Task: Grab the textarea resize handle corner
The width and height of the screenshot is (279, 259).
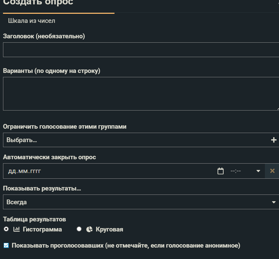Action: click(278, 109)
